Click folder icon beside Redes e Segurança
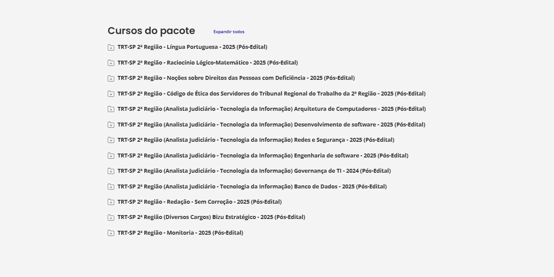Screen dimensions: 554x277 point(111,140)
